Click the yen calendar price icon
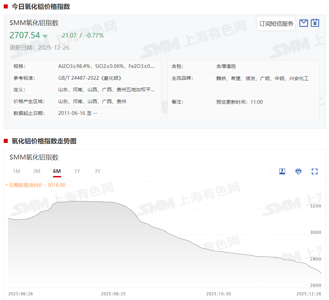The height and width of the screenshot is (300, 329). click(x=315, y=23)
